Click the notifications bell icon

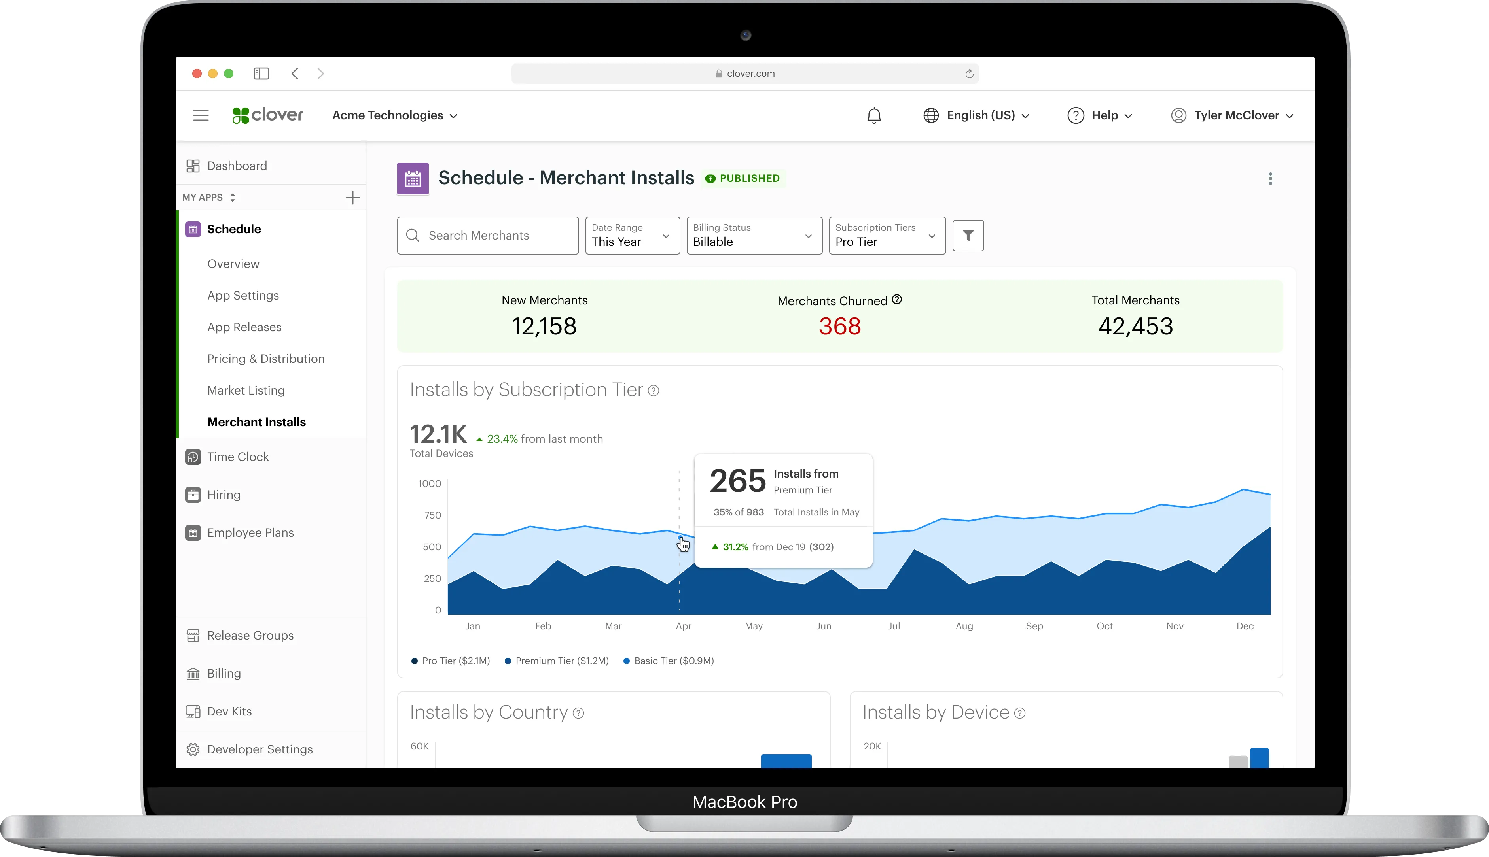pos(874,115)
